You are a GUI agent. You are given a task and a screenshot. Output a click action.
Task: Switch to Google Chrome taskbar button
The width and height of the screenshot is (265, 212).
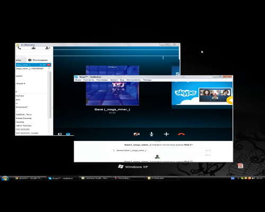coord(29,178)
